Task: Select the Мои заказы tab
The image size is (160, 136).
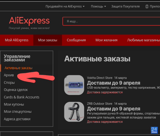Action: pos(48,40)
